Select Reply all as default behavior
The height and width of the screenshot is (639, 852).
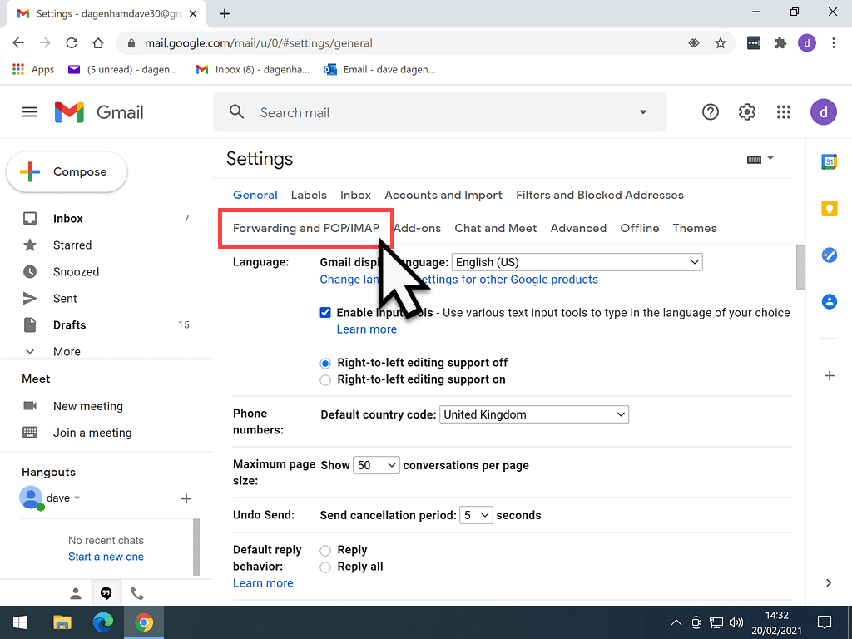(325, 567)
